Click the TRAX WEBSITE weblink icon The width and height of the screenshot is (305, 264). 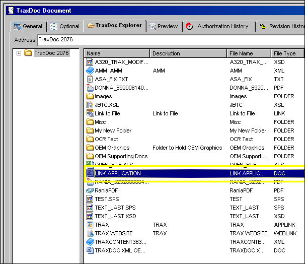pyautogui.click(x=90, y=233)
